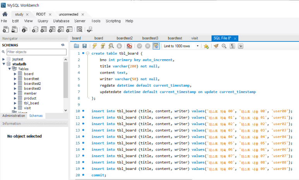Switch to the Schemas navigator tab
Viewport: 299px width, 180px height.
(36, 116)
